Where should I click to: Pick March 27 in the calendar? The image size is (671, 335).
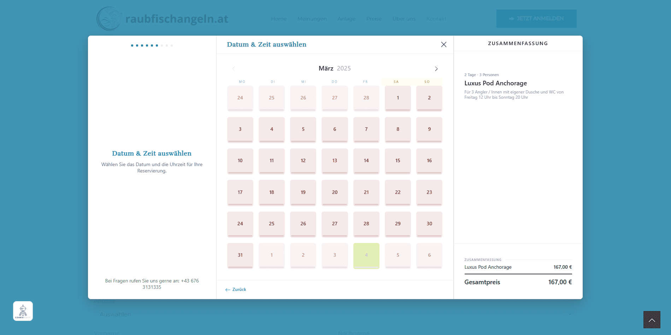(x=335, y=224)
